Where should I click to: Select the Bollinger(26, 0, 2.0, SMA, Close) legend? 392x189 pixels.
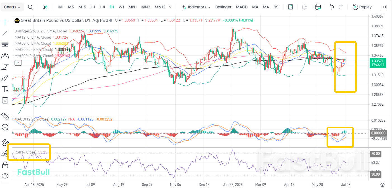pos(41,31)
